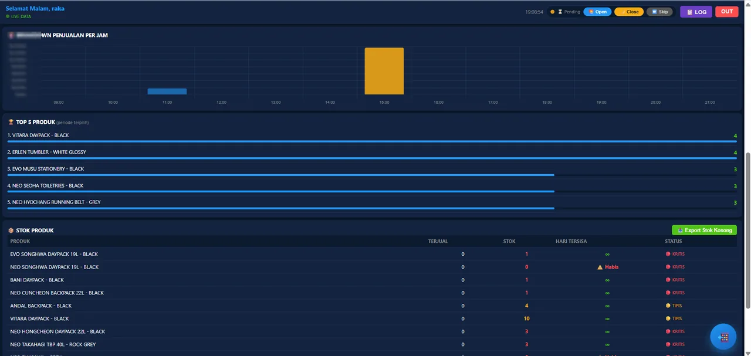Click the blue Open button

597,12
